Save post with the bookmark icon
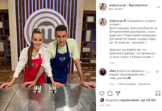162x111 pixels. tap(158, 93)
